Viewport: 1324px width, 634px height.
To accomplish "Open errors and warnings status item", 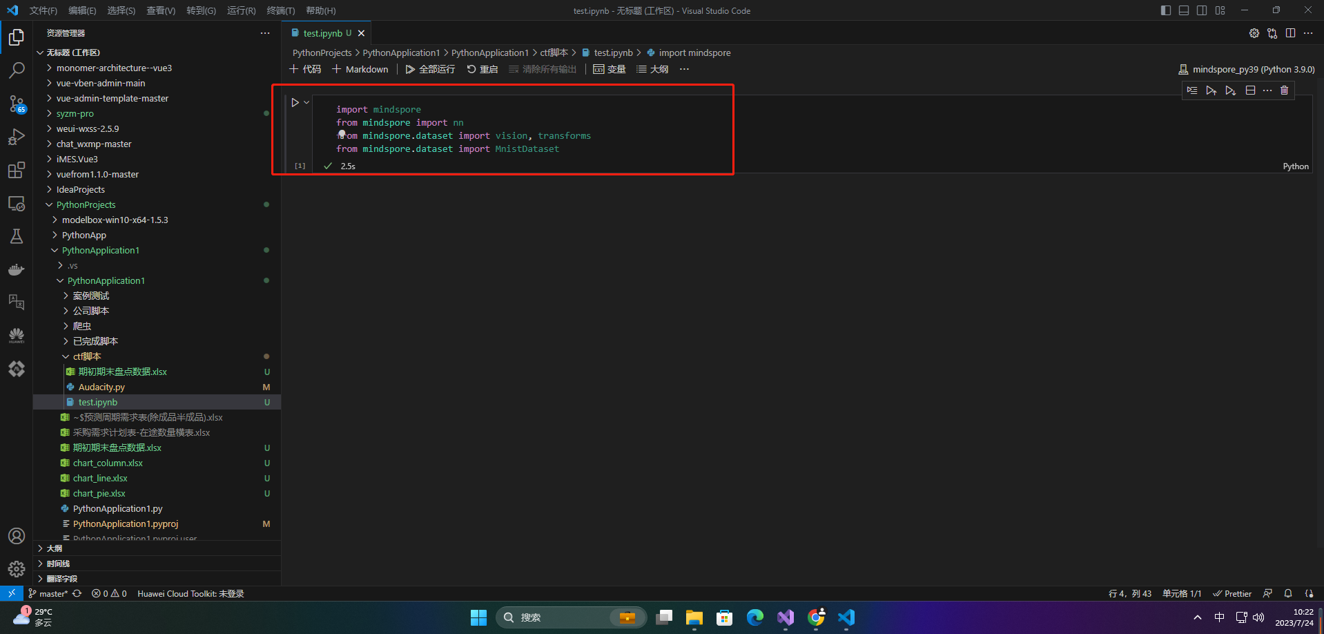I will [x=109, y=593].
